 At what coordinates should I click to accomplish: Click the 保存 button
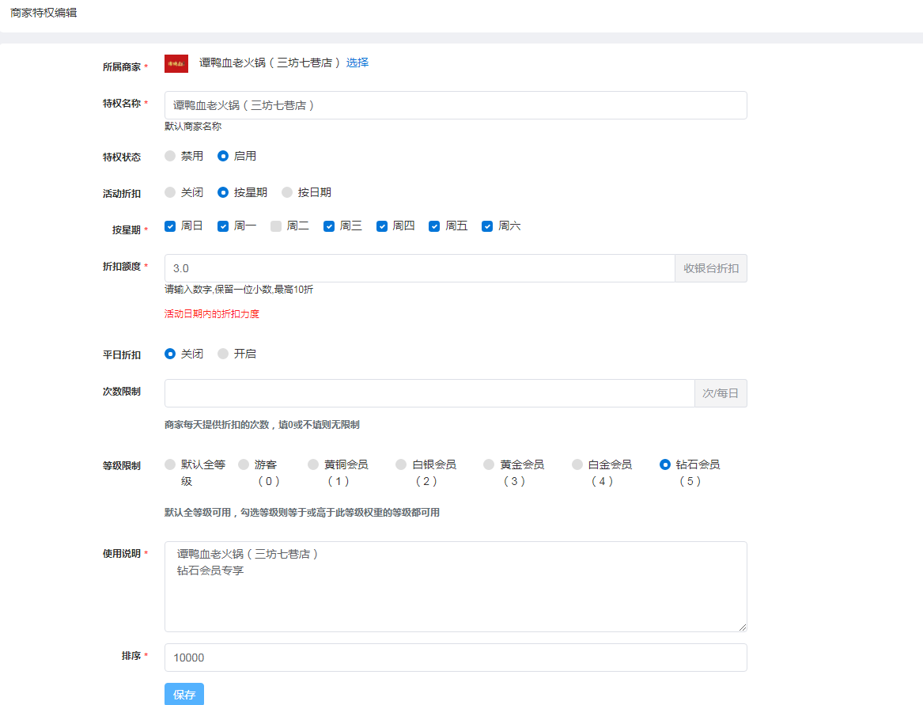coord(184,695)
